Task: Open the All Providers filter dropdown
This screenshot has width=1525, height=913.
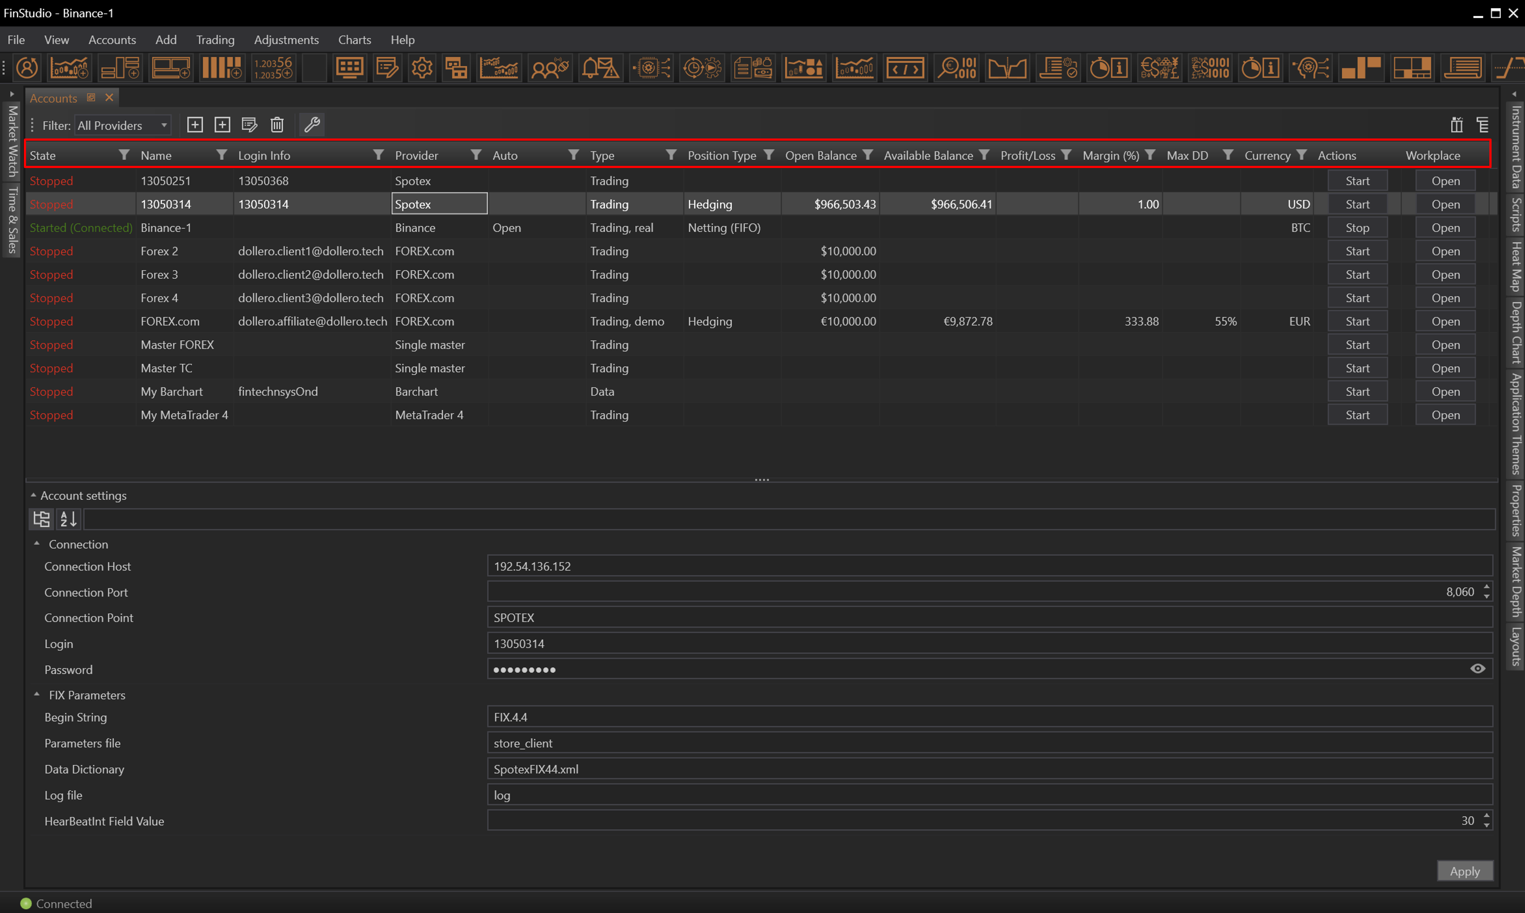Action: (x=122, y=125)
